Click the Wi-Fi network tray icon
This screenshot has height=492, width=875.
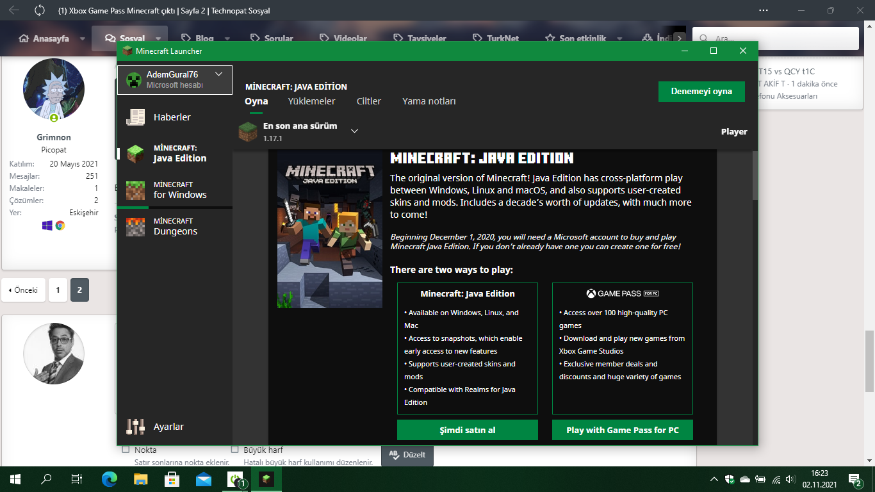776,479
